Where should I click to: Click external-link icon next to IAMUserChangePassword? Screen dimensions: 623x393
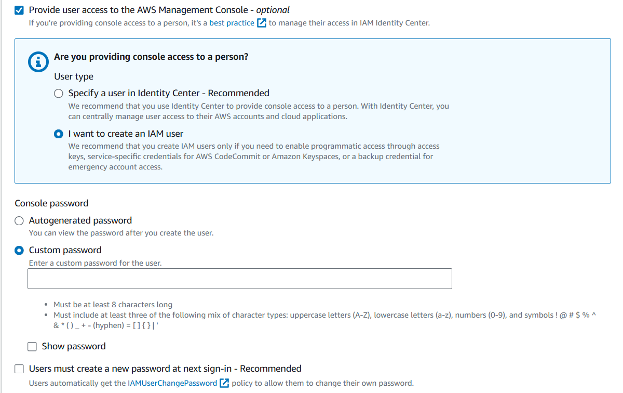click(x=224, y=383)
